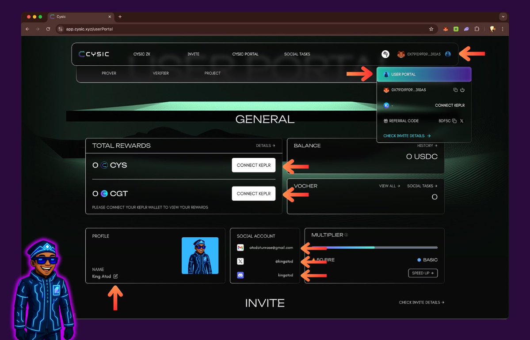Screen dimensions: 530x340
Task: Click the address bar URL
Action: pos(89,29)
